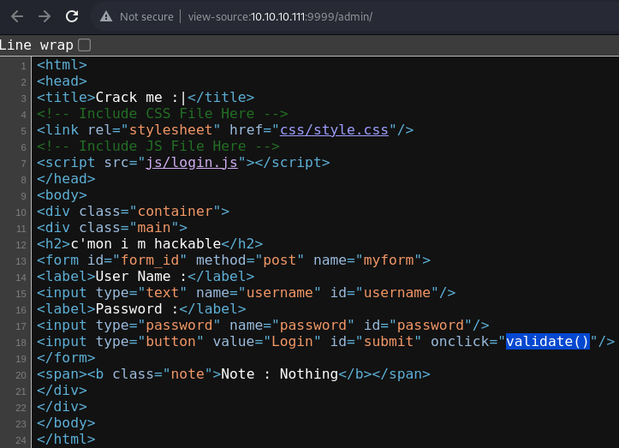Reload the view-source page

(x=72, y=16)
